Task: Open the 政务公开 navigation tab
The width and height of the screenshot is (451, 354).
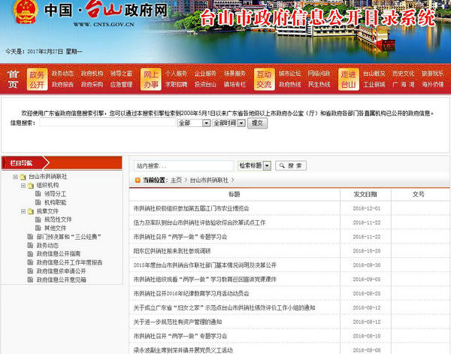Action: [37, 79]
